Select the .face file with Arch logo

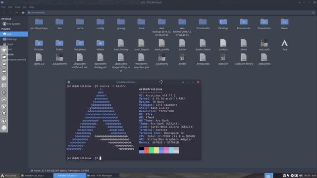coord(285,45)
